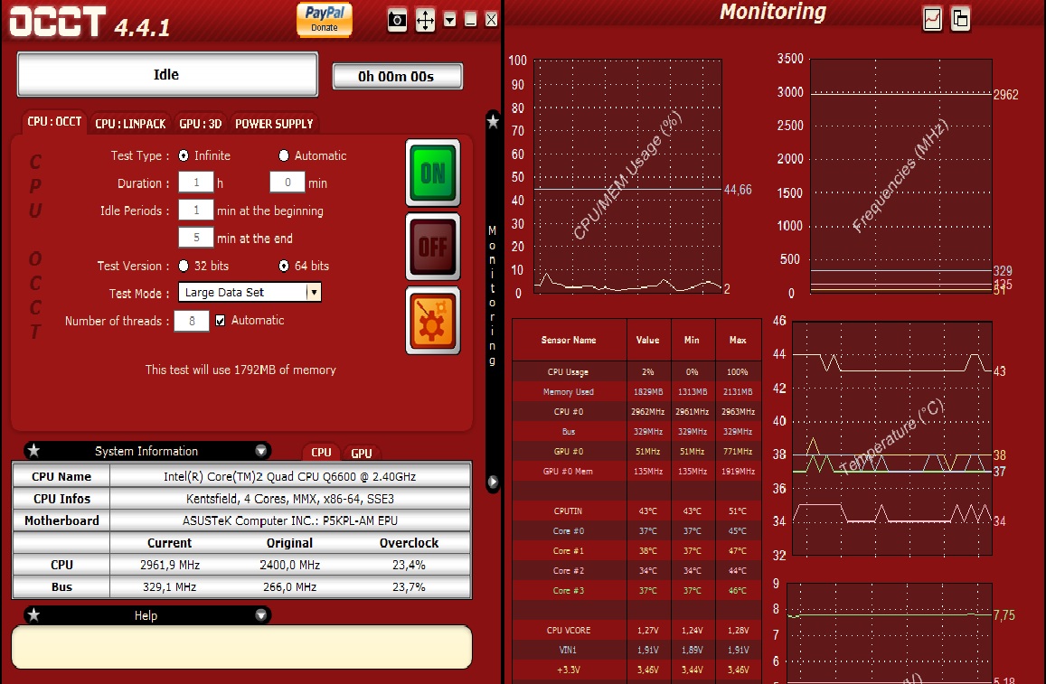Click the PayPal Donate button

[x=325, y=19]
